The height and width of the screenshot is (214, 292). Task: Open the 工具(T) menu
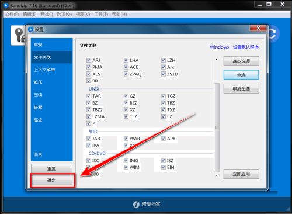pyautogui.click(x=101, y=14)
